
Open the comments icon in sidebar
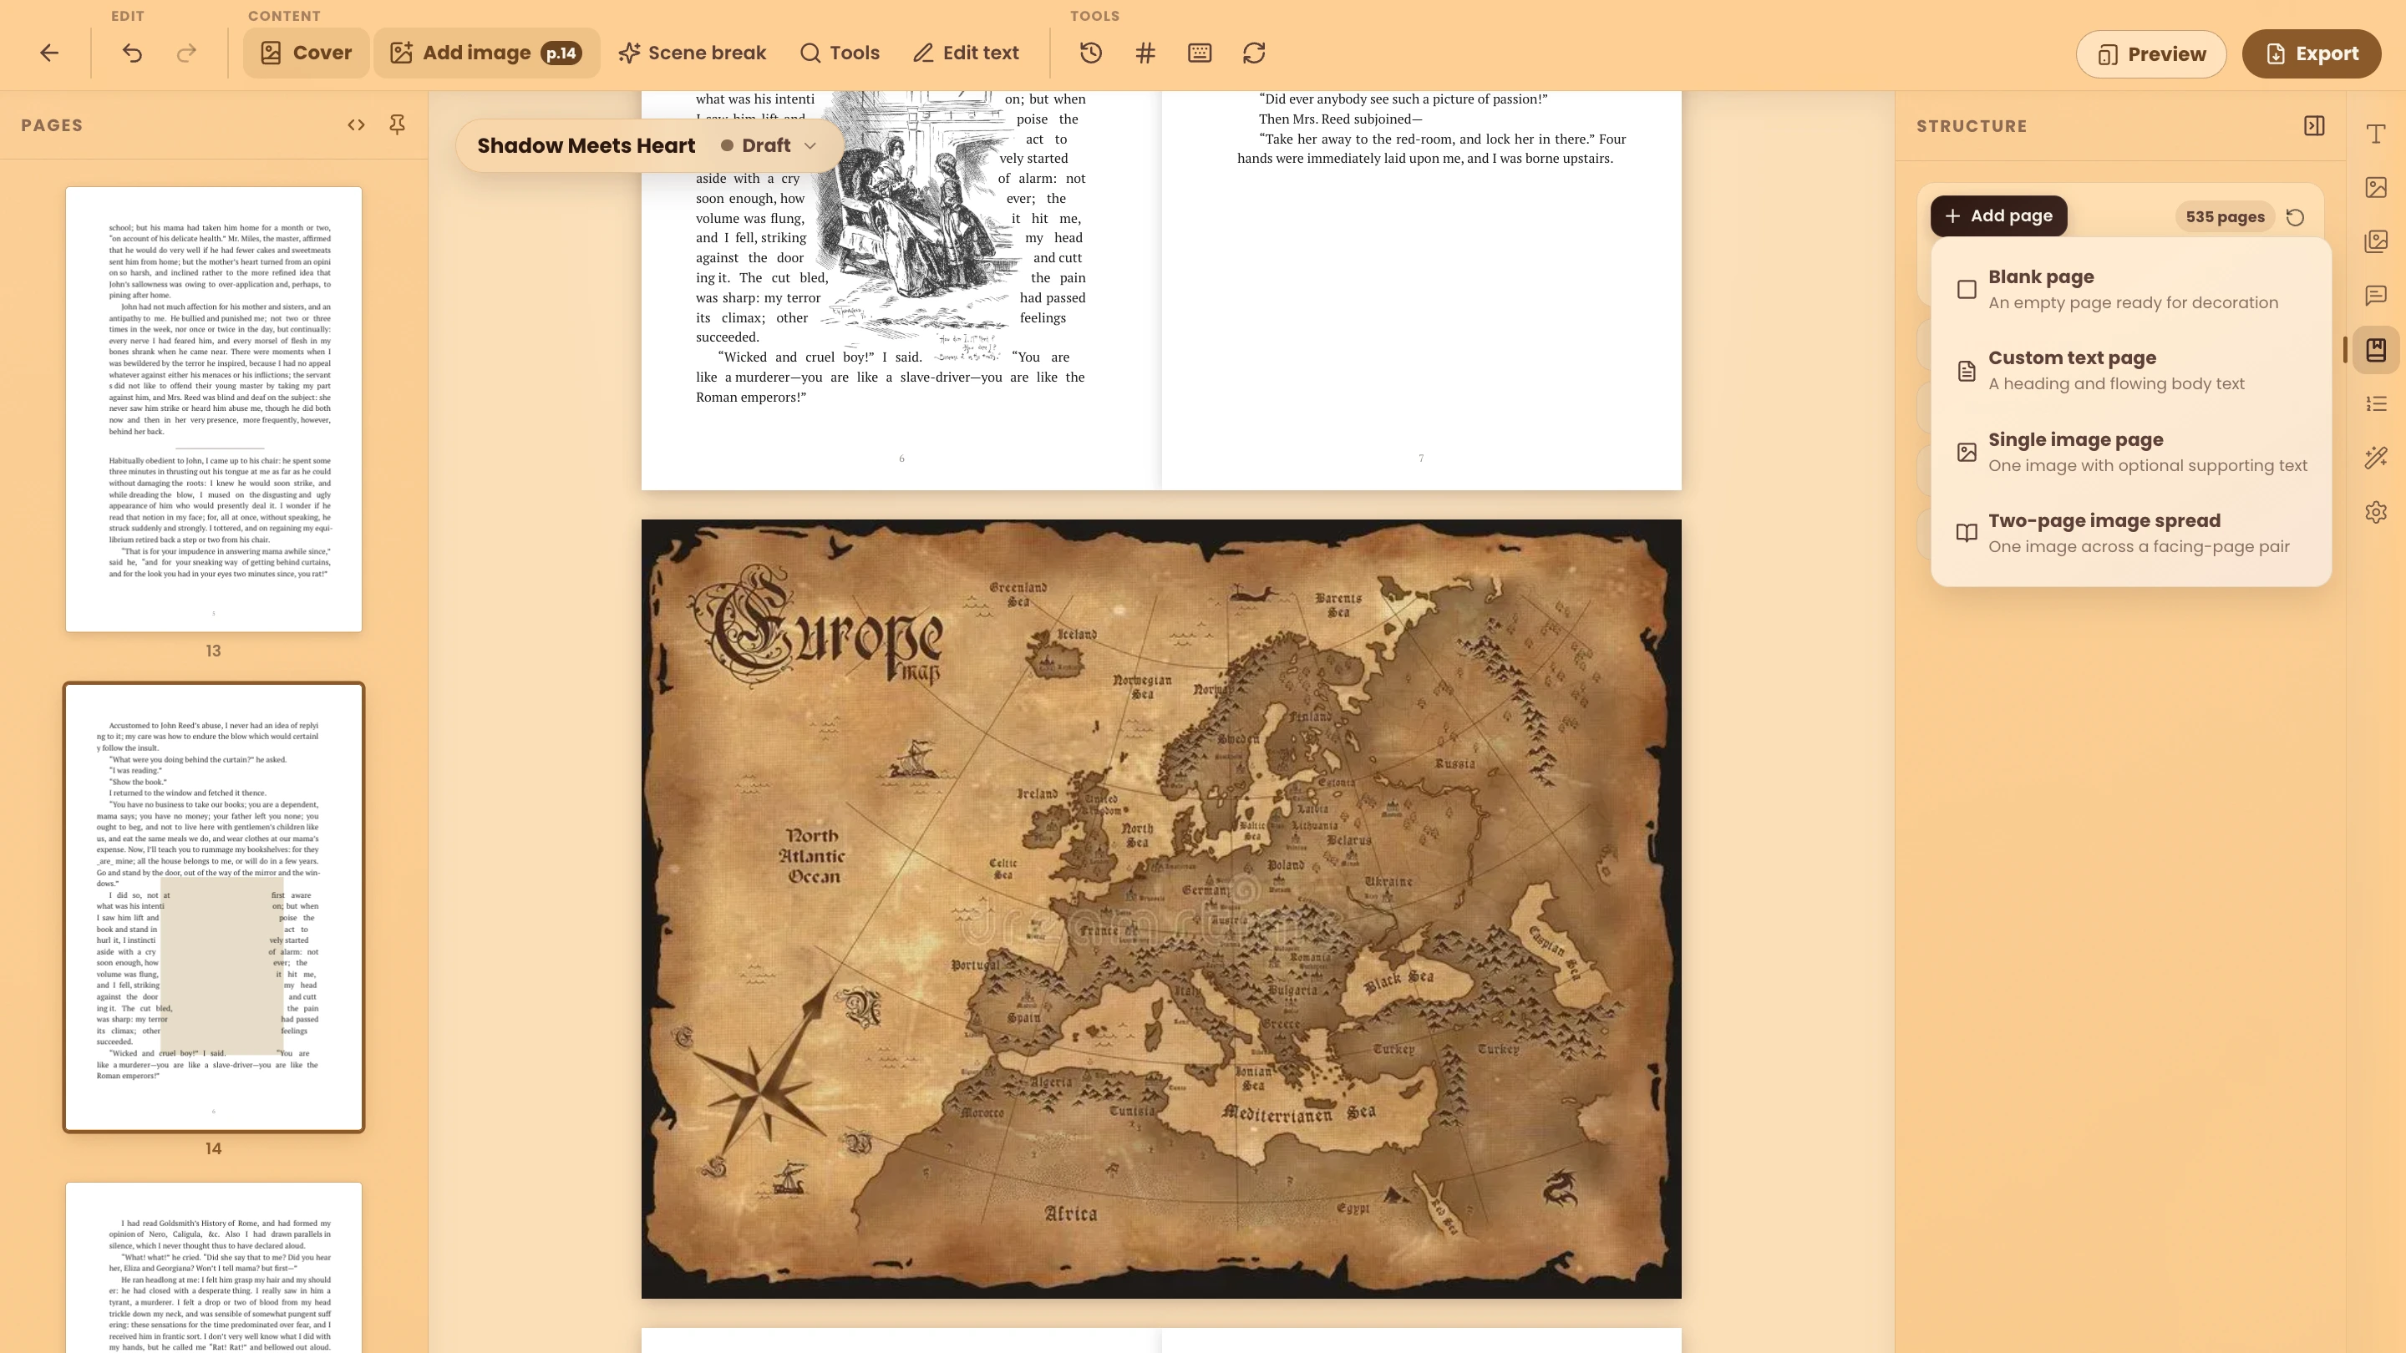click(2376, 296)
